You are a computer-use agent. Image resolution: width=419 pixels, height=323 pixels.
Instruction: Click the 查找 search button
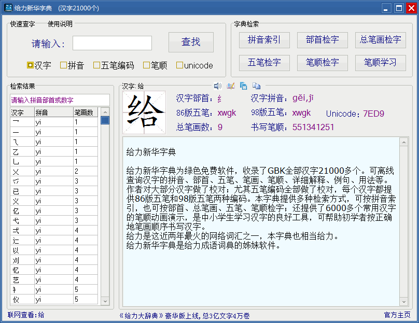(191, 42)
